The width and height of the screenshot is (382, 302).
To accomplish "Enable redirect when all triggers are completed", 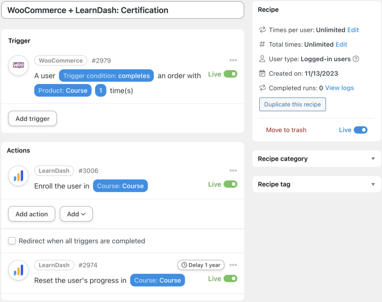I will (x=11, y=241).
